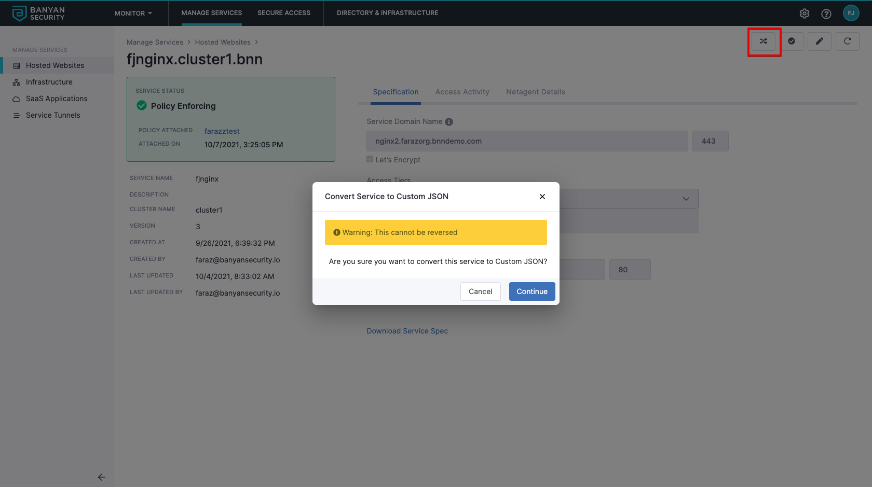The image size is (872, 487).
Task: Open the Download Service Spec link
Action: (x=407, y=331)
